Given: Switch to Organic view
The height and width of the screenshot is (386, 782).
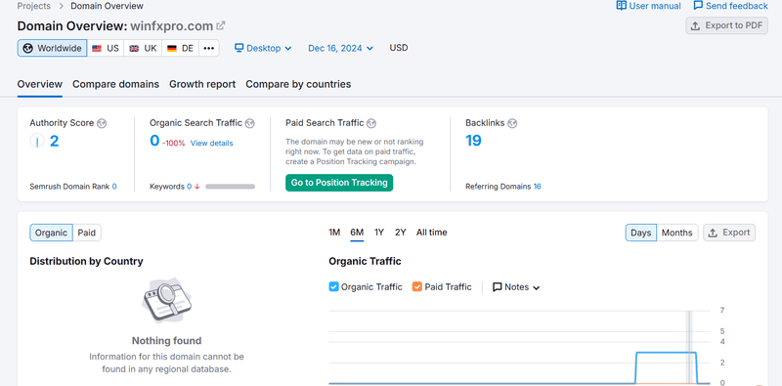Looking at the screenshot, I should (52, 233).
